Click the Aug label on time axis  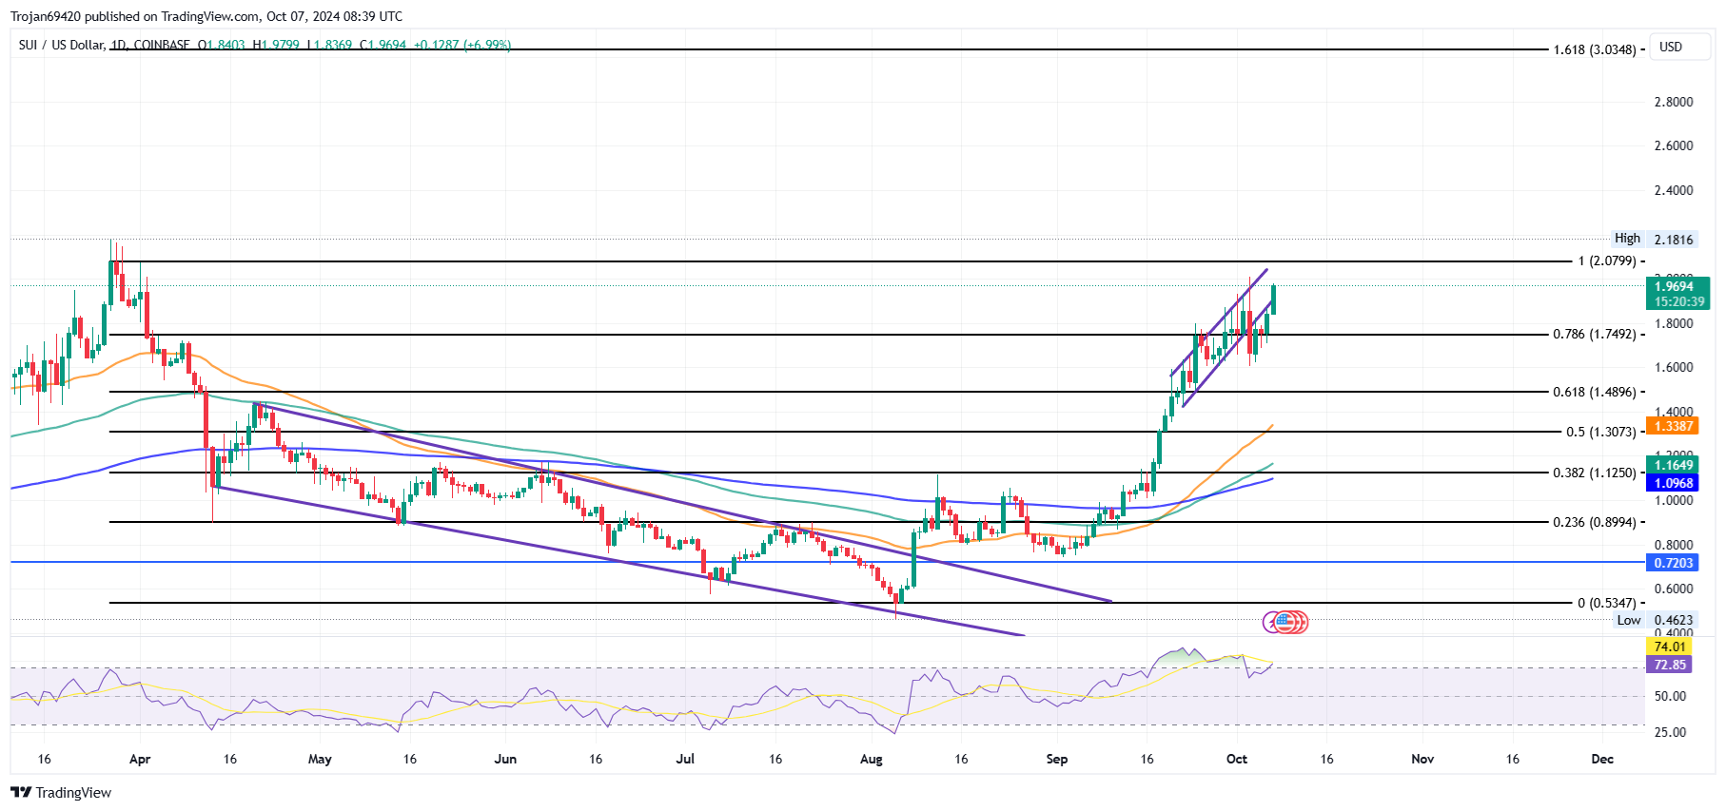pos(871,759)
